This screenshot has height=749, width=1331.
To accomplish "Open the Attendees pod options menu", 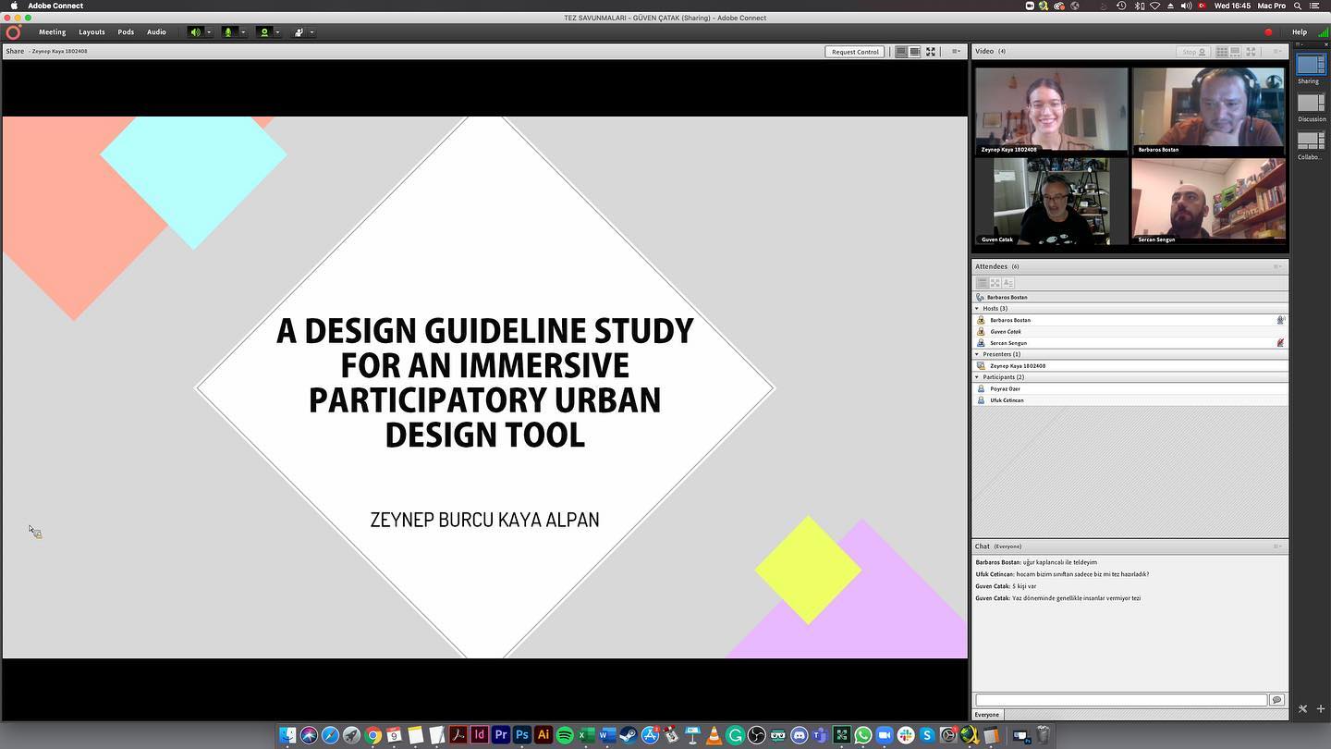I will (x=1277, y=266).
